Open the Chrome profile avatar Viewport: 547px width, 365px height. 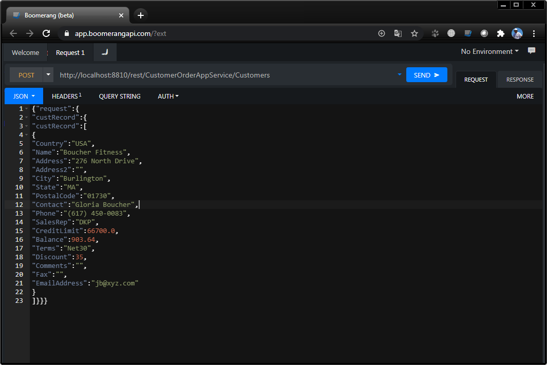click(517, 33)
